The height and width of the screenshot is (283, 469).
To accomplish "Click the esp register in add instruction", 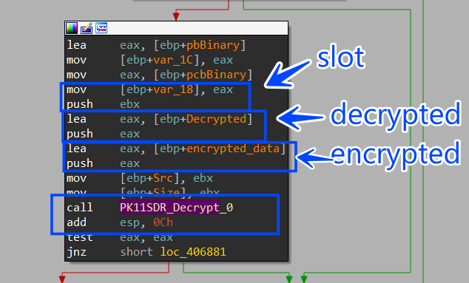I will [x=129, y=222].
